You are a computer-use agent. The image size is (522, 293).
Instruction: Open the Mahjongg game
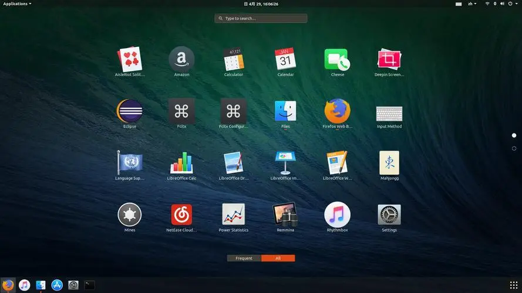pyautogui.click(x=389, y=163)
